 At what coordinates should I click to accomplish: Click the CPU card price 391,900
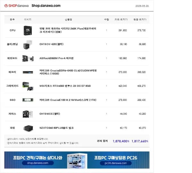point(123,30)
